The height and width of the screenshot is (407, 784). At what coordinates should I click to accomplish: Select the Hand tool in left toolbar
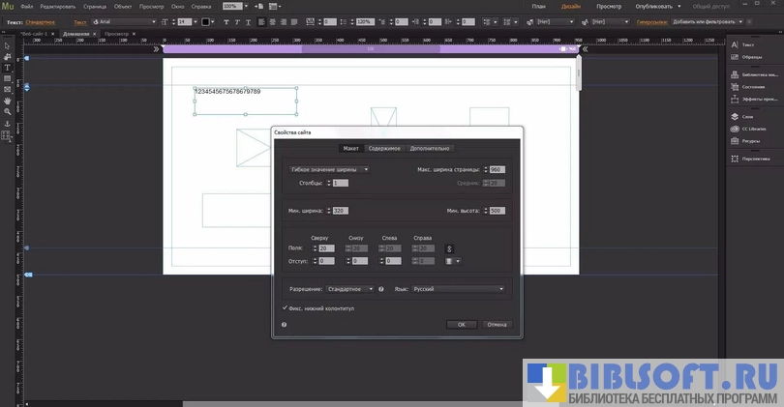pos(7,101)
